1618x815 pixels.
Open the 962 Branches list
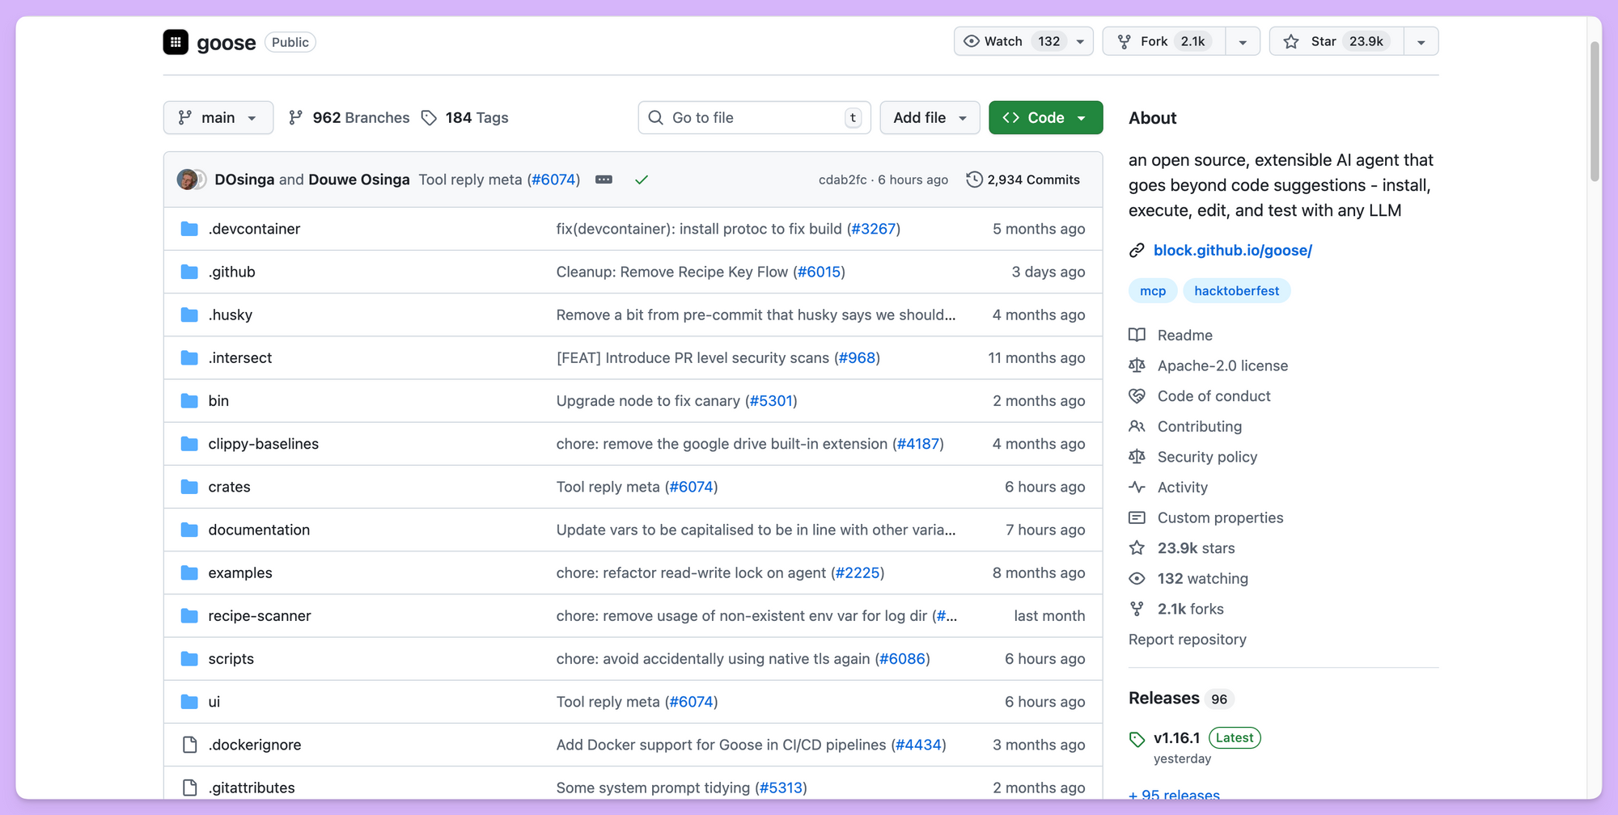click(x=349, y=118)
